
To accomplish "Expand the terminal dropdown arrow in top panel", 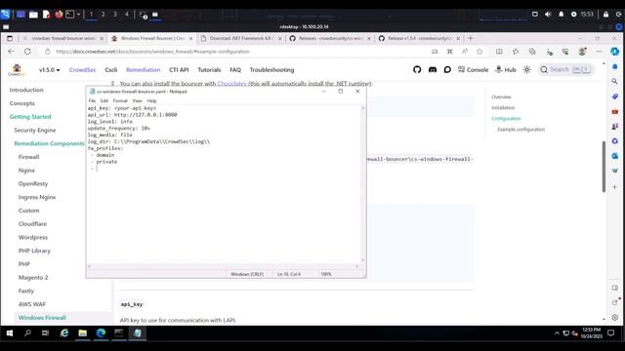I will 78,15.
